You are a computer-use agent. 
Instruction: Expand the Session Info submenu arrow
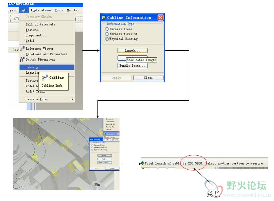tap(72, 99)
